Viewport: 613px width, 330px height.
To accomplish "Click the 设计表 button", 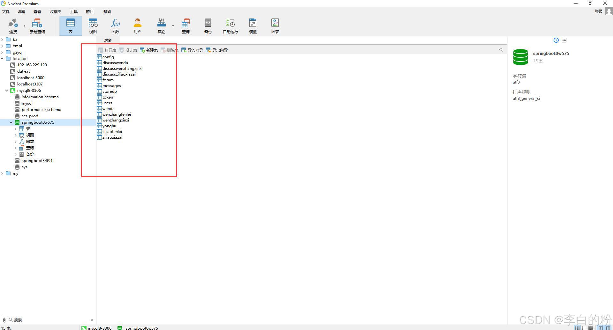I will pyautogui.click(x=128, y=50).
